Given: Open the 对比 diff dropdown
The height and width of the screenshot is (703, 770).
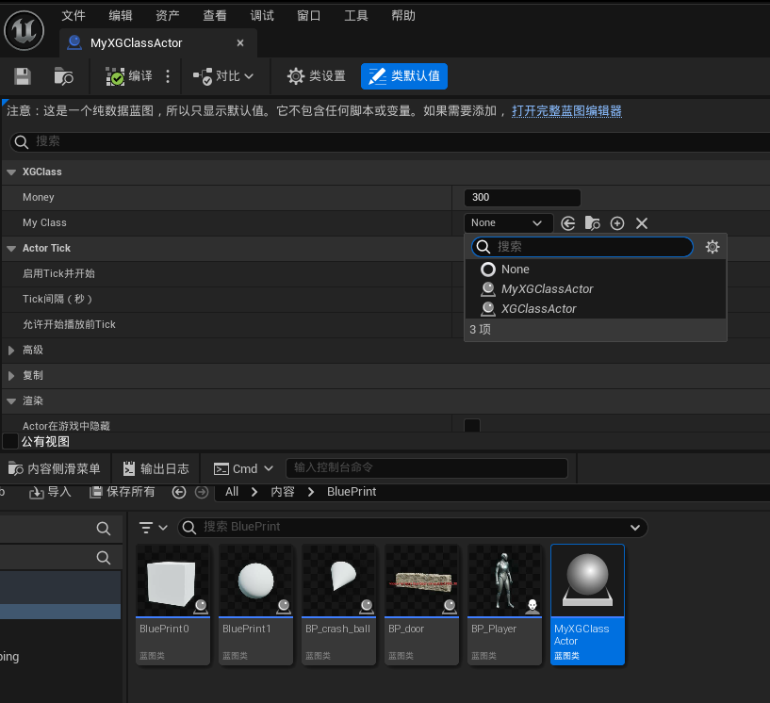Looking at the screenshot, I should pos(223,76).
